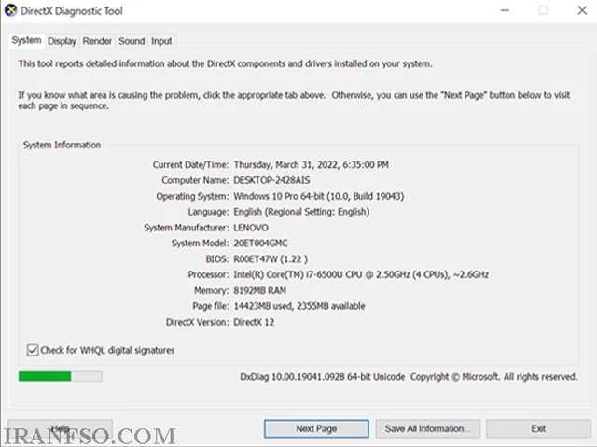Image resolution: width=597 pixels, height=447 pixels.
Task: Minimize the DirectX Diagnostic Tool window
Action: 505,10
